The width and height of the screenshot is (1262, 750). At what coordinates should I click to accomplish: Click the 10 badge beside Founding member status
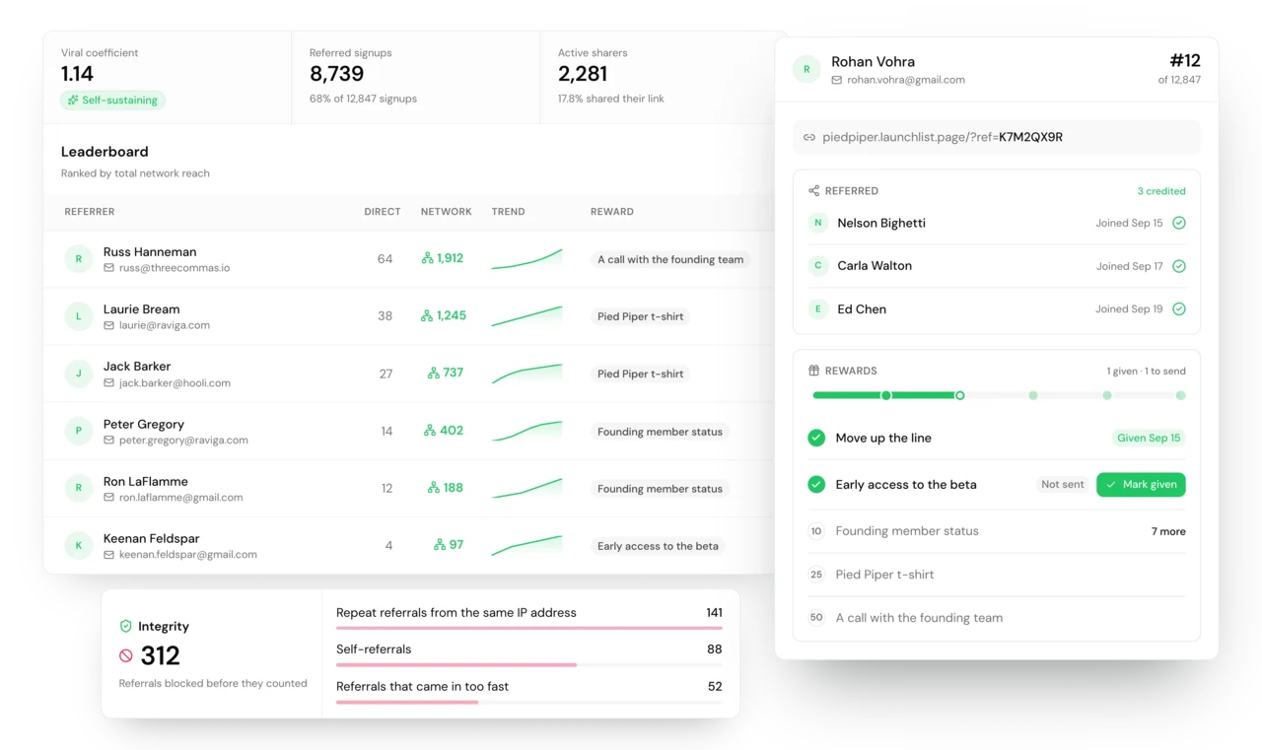click(x=816, y=531)
